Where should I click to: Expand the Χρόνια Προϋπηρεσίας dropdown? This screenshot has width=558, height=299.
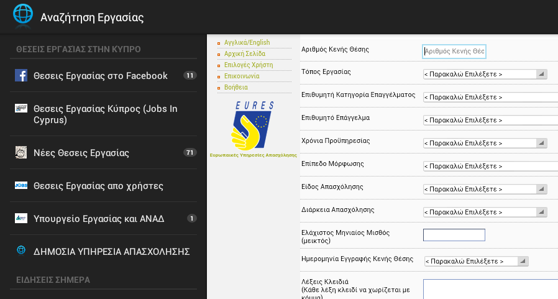pos(485,143)
